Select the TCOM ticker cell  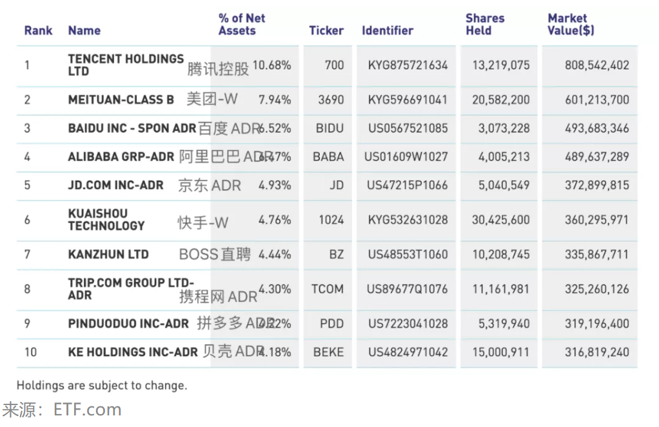[x=327, y=289]
